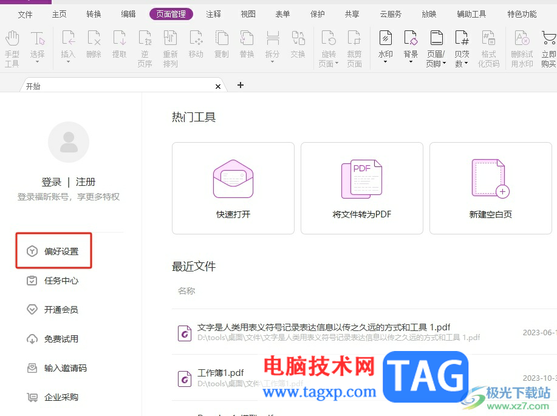The height and width of the screenshot is (416, 557).
Task: Open Convert file to PDF (将文件转为PDF) card
Action: [x=361, y=188]
